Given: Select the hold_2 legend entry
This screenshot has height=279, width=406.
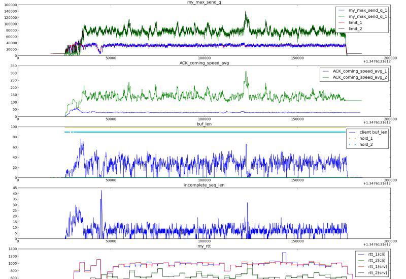Looking at the screenshot, I should coord(361,144).
